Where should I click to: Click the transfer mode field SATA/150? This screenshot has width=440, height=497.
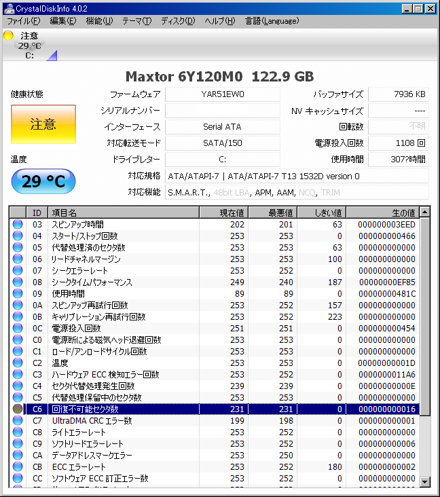coord(223,143)
